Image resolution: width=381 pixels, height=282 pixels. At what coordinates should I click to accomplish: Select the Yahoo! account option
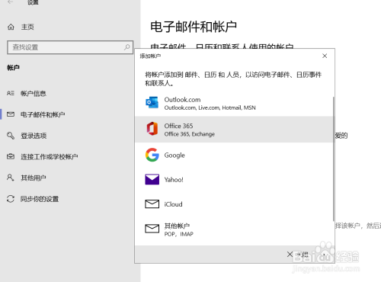(234, 180)
